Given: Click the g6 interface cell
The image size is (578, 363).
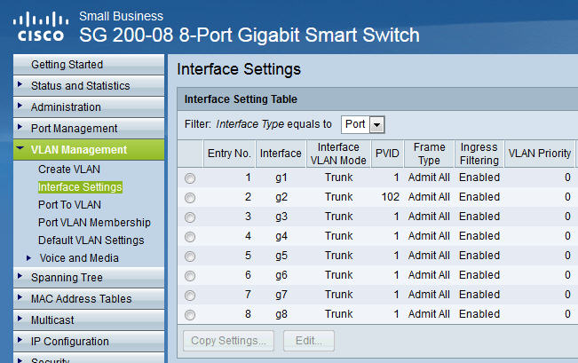Looking at the screenshot, I should tap(281, 275).
